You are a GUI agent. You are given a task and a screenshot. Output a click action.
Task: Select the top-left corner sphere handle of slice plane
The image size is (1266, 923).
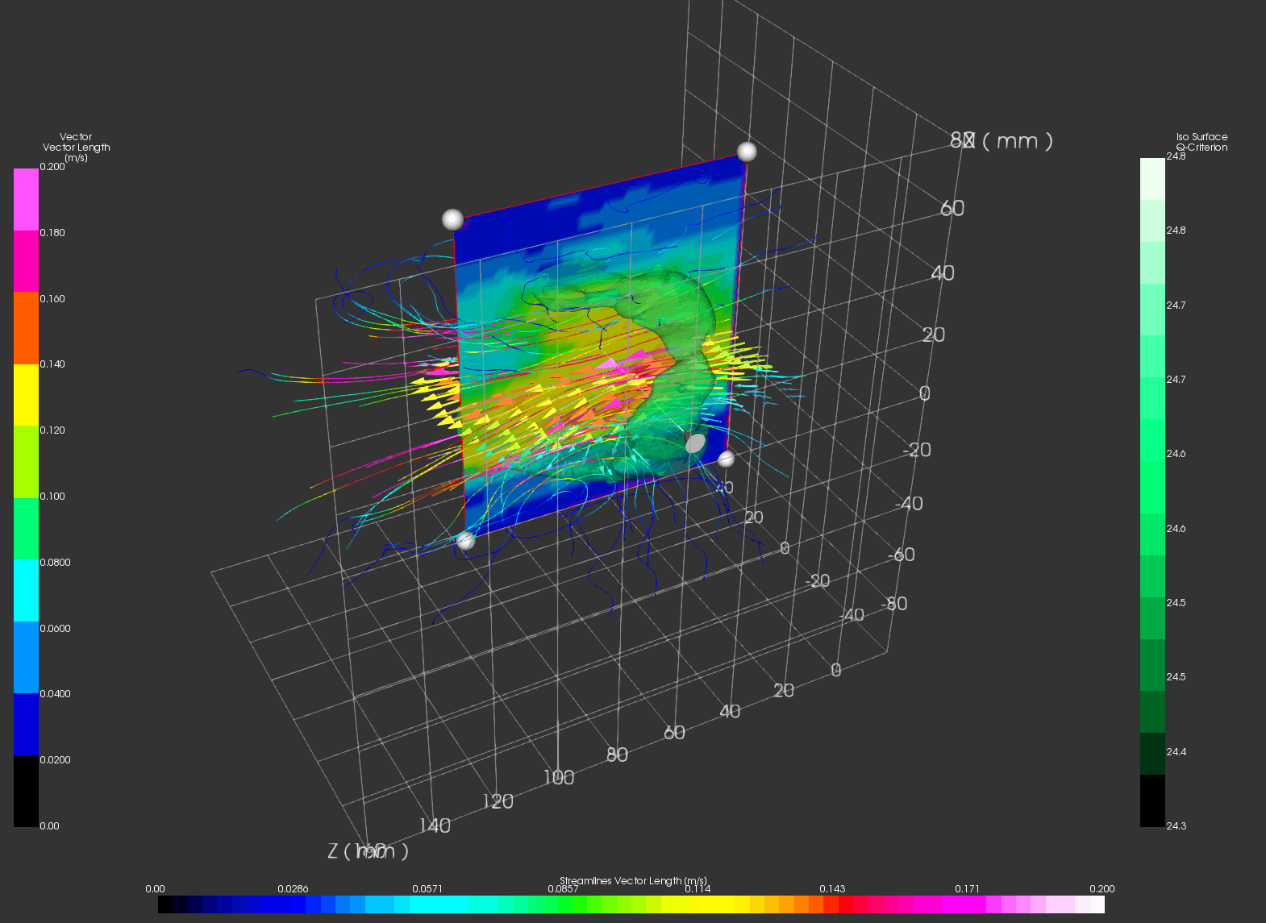(453, 219)
